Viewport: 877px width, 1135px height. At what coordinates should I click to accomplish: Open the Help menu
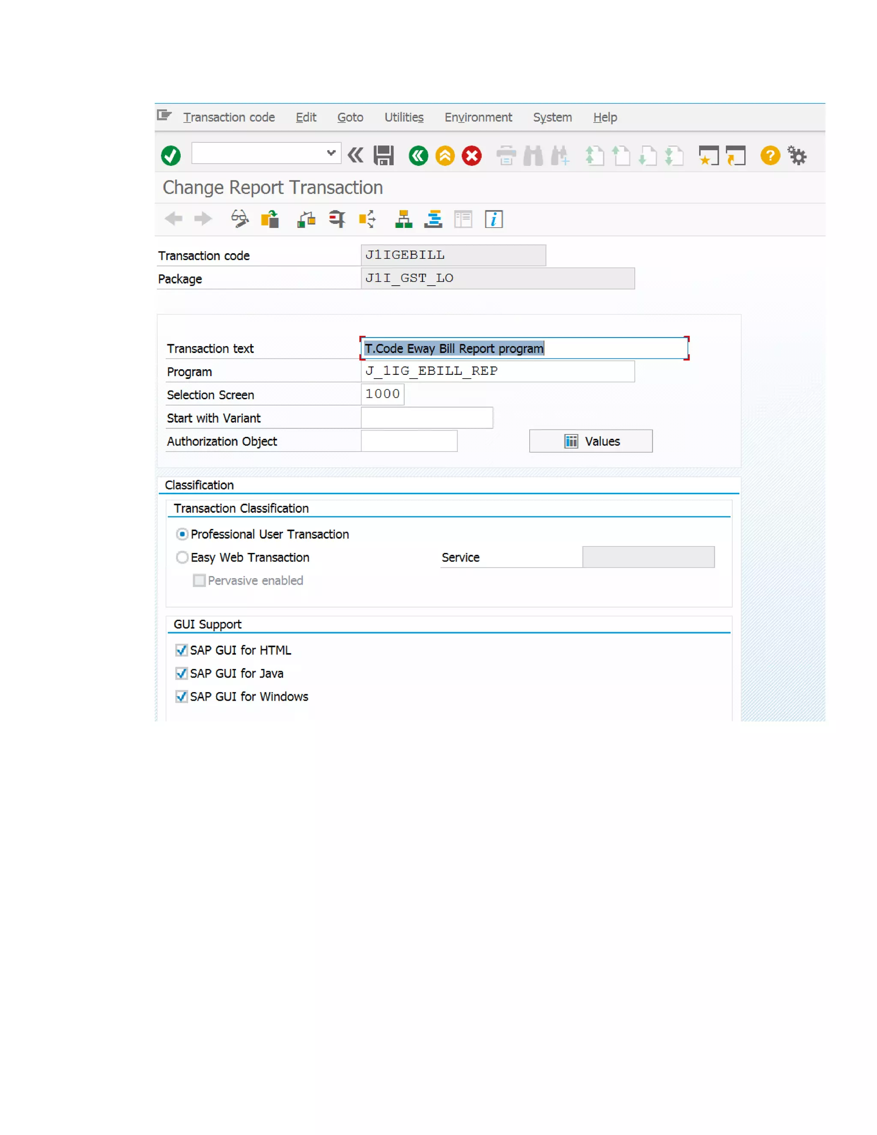click(605, 117)
